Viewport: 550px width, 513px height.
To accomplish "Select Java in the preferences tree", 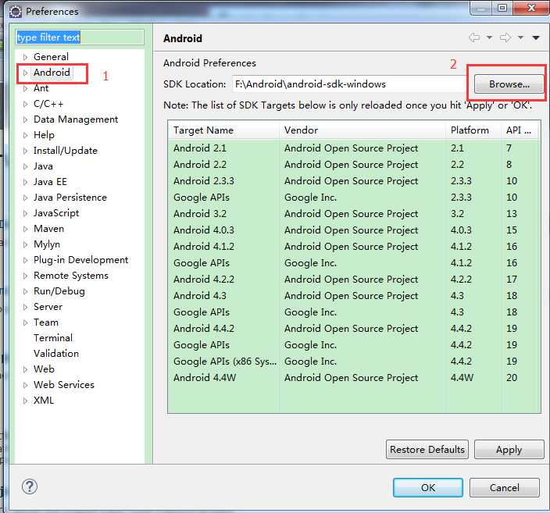I will pos(43,166).
